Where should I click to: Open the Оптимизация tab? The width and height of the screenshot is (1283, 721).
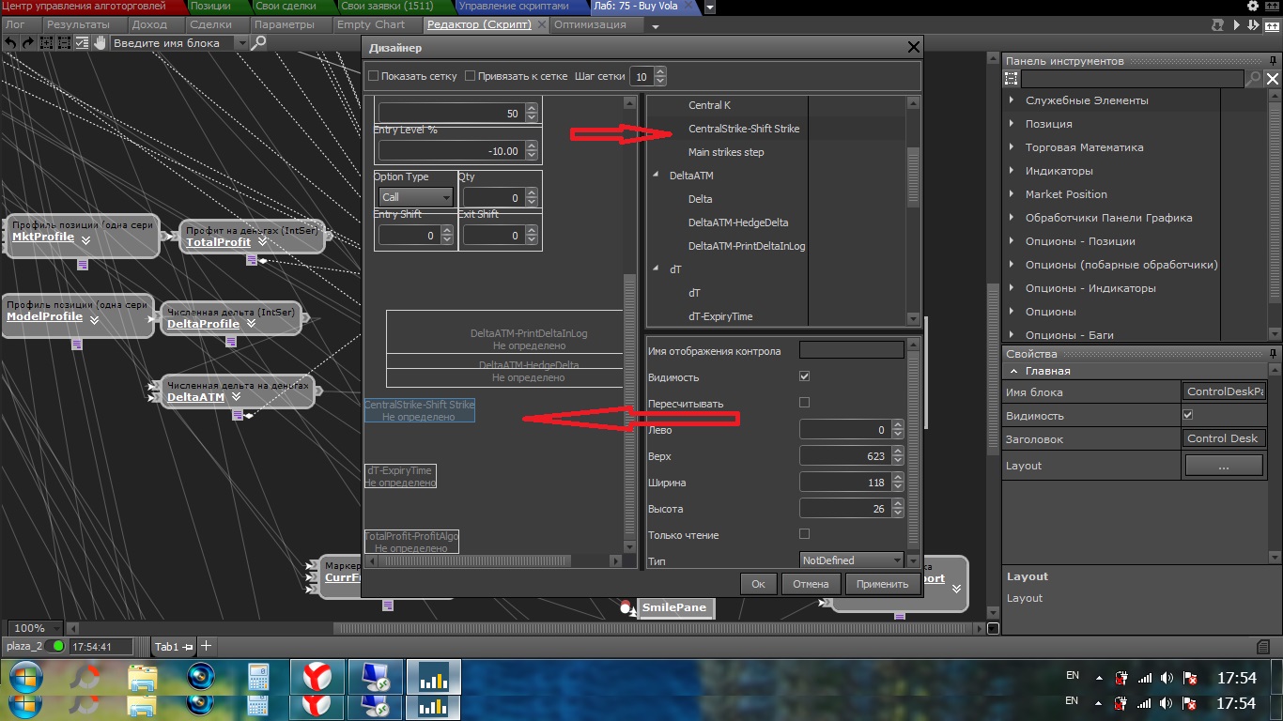pos(590,24)
